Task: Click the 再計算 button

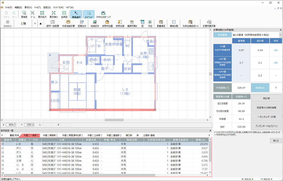Action: (266, 98)
